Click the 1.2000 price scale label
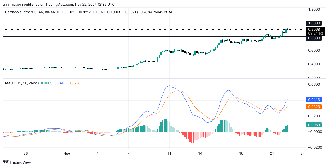The image size is (329, 167). click(x=314, y=9)
